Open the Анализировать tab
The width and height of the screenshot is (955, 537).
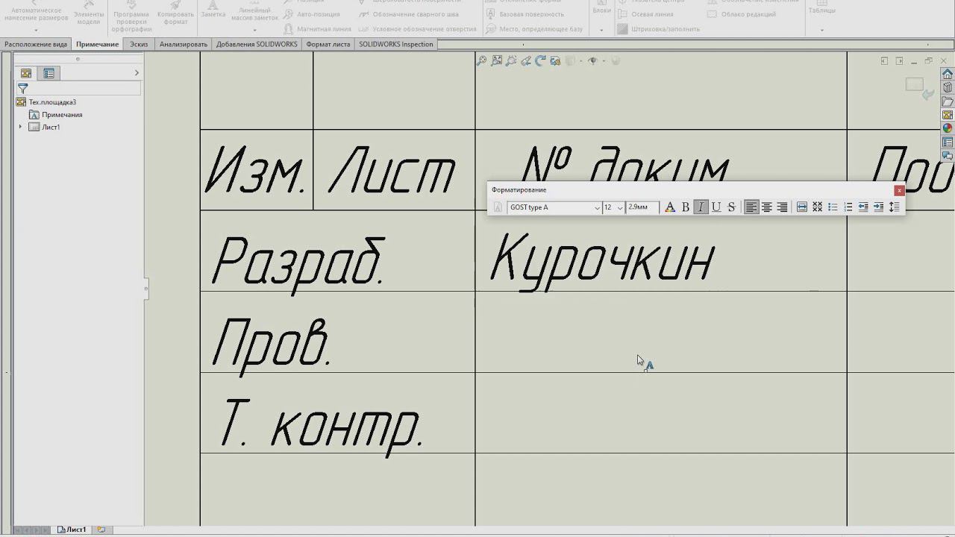click(x=184, y=44)
